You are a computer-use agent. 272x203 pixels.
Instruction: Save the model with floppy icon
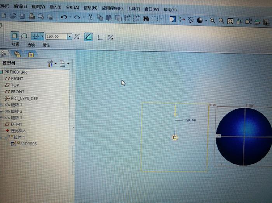22,16
